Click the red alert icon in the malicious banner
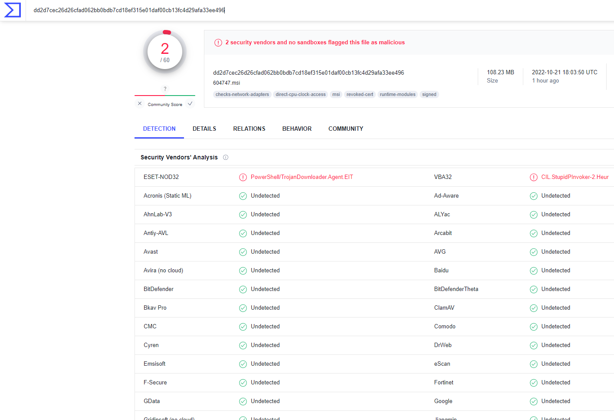Viewport: 614px width, 420px height. point(218,43)
